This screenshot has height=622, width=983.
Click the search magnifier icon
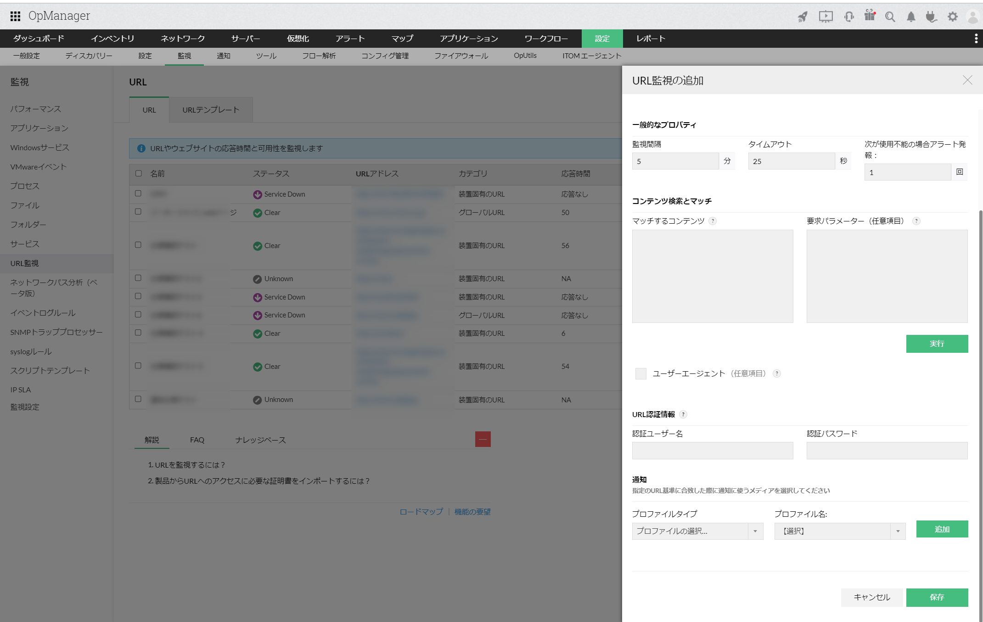(x=890, y=17)
